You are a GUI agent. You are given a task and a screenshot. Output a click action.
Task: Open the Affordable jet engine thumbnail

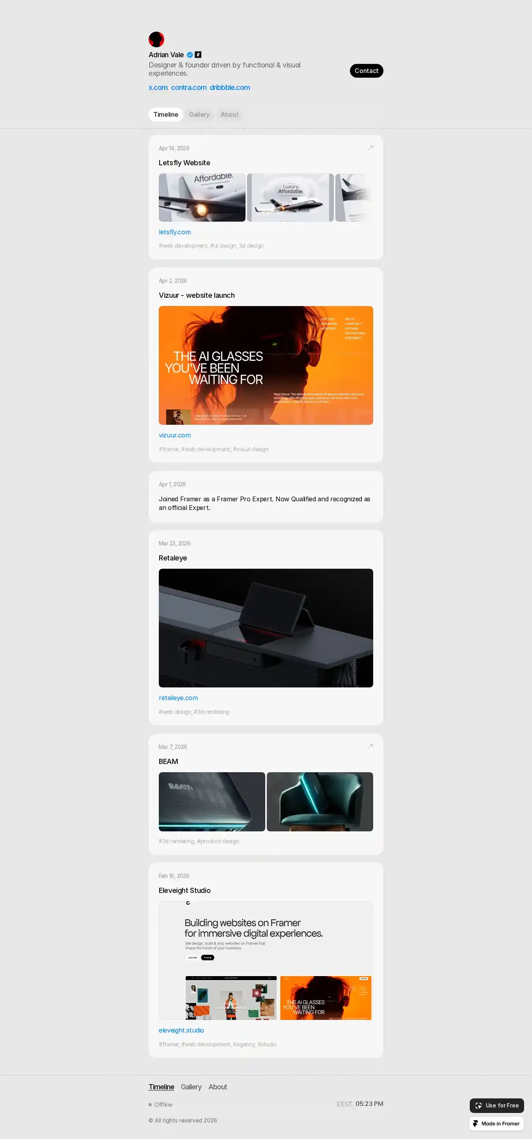(x=202, y=197)
